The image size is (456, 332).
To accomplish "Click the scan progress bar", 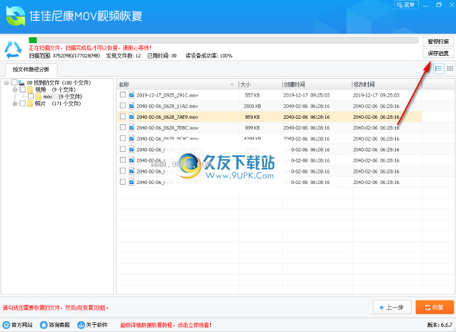I will click(223, 40).
